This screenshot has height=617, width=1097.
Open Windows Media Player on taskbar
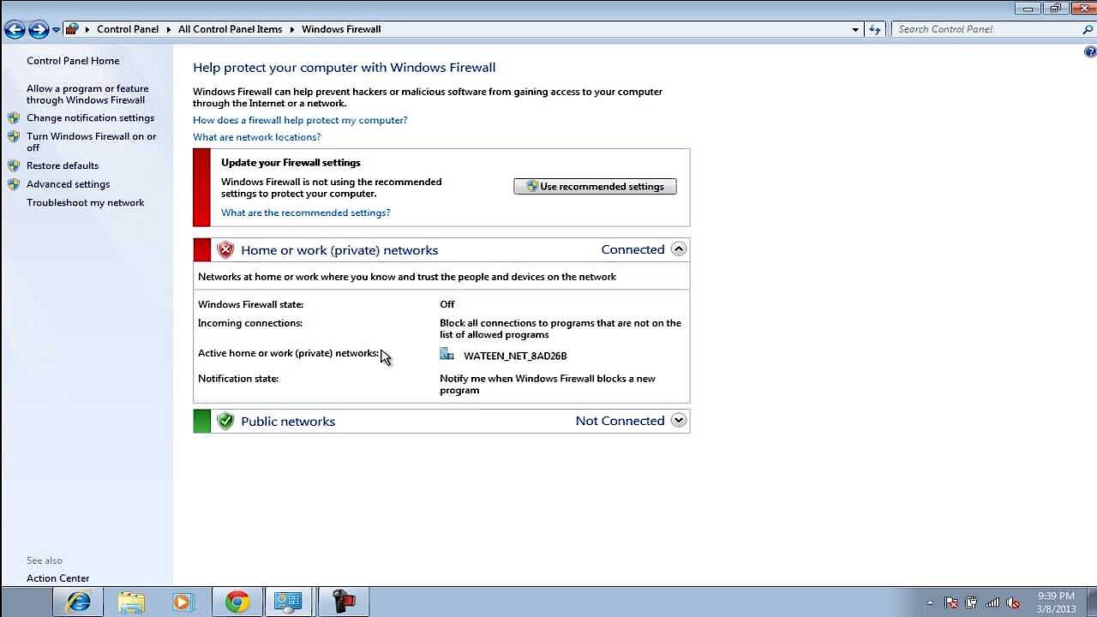coord(183,602)
